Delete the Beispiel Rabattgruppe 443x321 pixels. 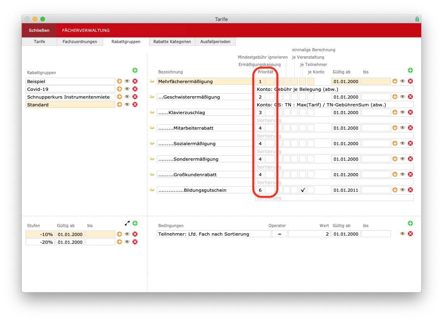(x=135, y=81)
